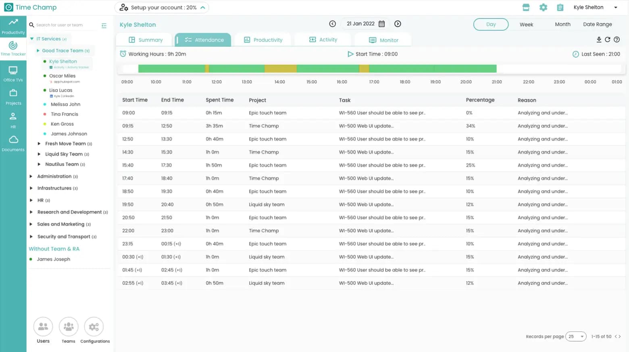Open the Productivity tab
The height and width of the screenshot is (352, 629).
point(263,40)
